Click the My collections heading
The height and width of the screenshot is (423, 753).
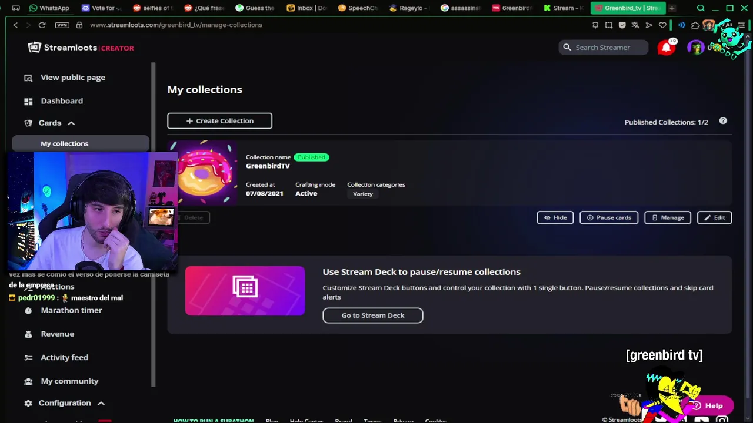[x=205, y=89]
